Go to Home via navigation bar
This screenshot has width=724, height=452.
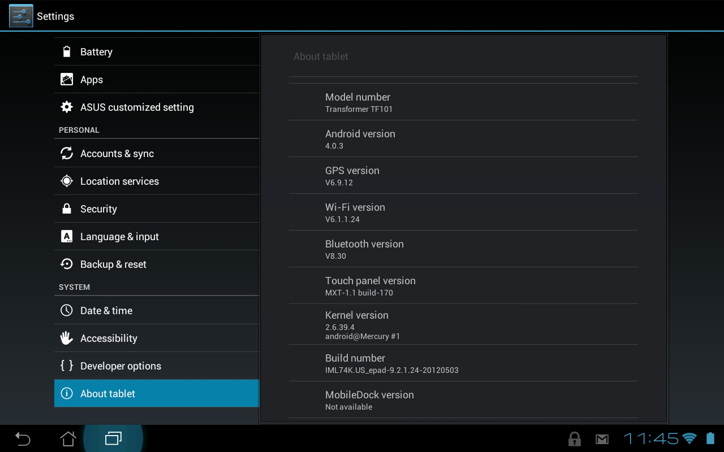(x=68, y=438)
